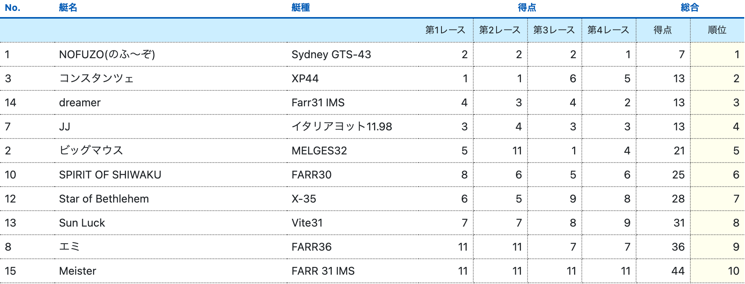Viewport: 745px width, 284px height.
Task: Click Meister's rank 10 cell
Action: tap(733, 271)
